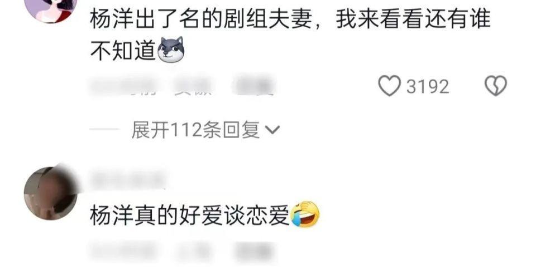Click the short divider line before 展开112条回复
Screen dimensions: 536x270
(104, 130)
